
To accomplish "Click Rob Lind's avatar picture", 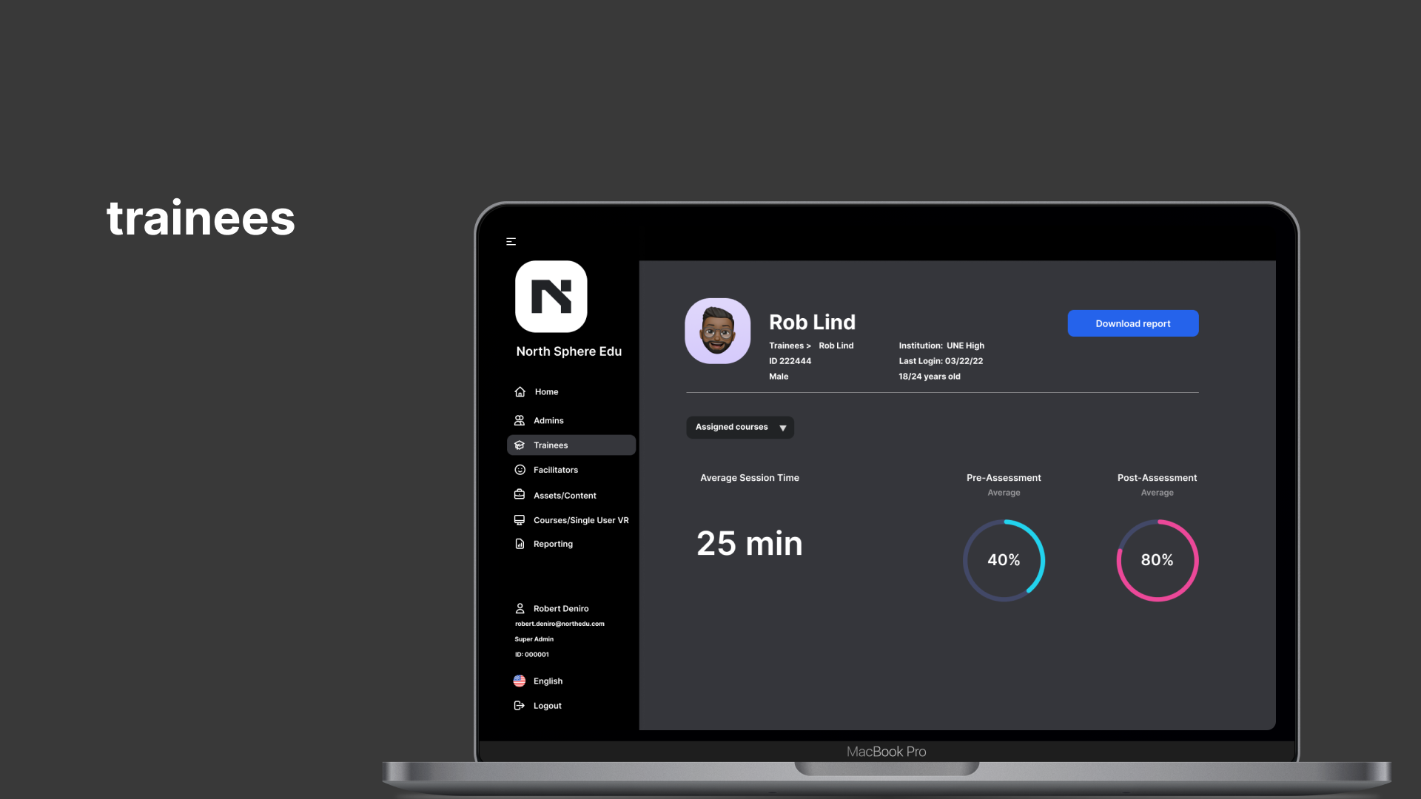I will tap(717, 331).
